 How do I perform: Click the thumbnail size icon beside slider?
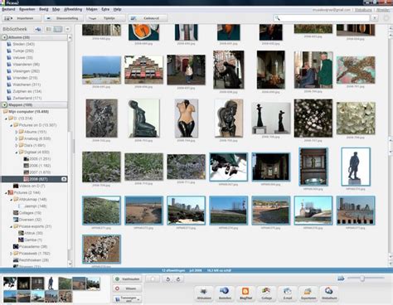pos(341,278)
